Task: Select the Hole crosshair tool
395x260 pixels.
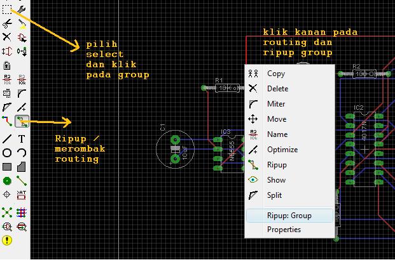Action: (x=7, y=195)
